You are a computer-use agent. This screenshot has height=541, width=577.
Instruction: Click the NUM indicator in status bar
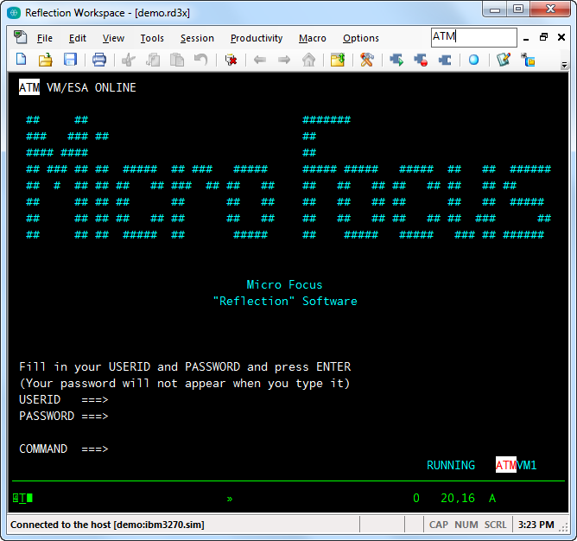tap(466, 525)
